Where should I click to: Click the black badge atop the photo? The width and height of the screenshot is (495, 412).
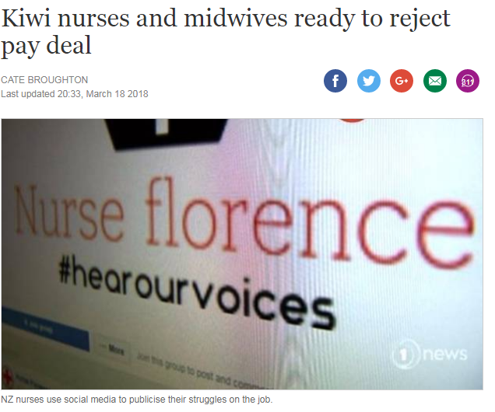click(x=166, y=134)
